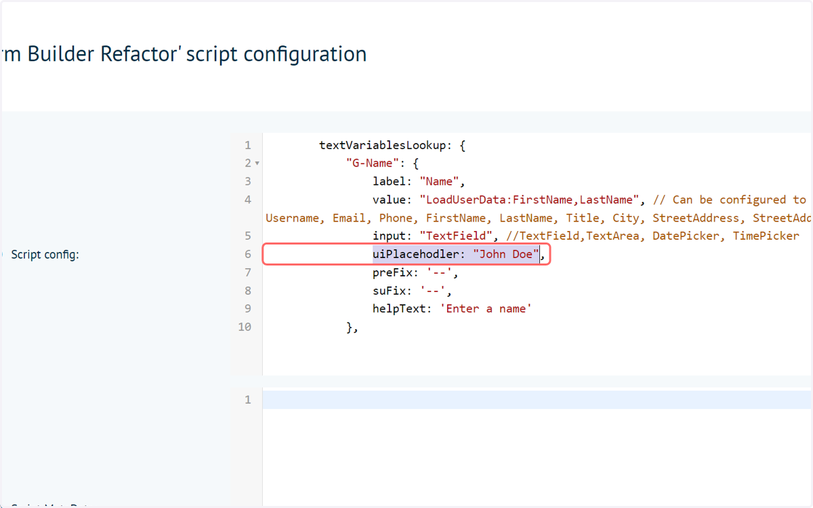813x508 pixels.
Task: Click the "G-Name" key on line 2
Action: click(x=373, y=163)
